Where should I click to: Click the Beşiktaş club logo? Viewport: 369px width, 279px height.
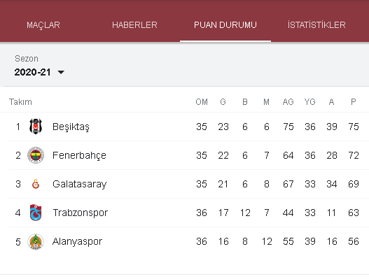[36, 127]
